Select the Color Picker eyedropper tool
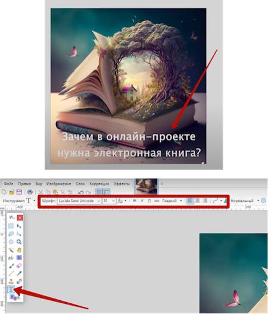This screenshot has height=314, width=268. [19, 273]
